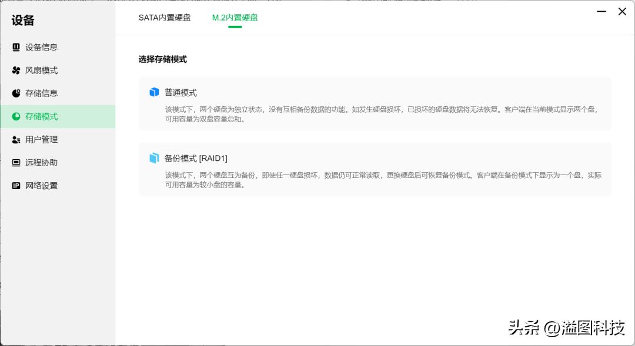Viewport: 635px width, 346px height.
Task: Click the blue icon beside 备份模式 [RAID1]
Action: click(154, 158)
